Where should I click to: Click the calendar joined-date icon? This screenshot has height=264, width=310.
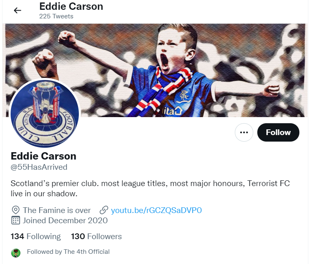tap(16, 220)
